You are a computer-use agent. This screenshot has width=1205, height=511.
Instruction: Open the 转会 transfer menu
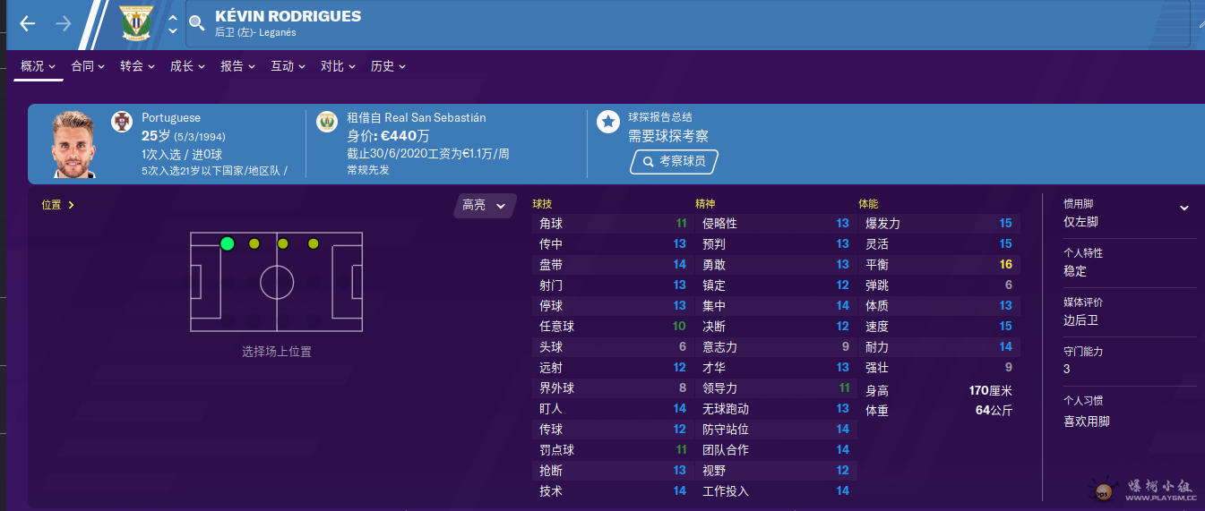(x=137, y=66)
